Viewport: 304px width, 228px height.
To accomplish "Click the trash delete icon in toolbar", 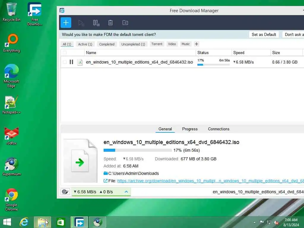I will 110,23.
